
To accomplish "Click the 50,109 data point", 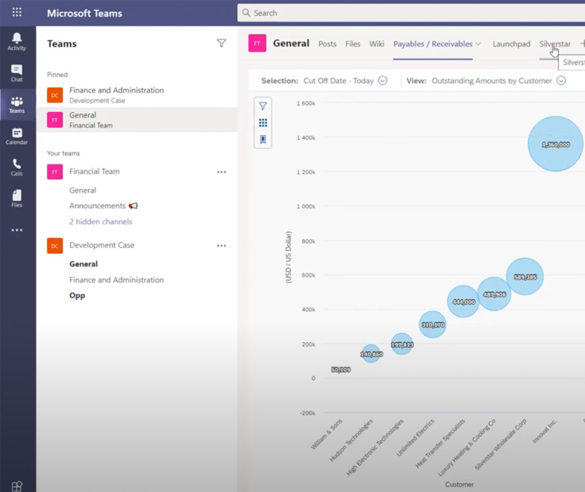I will pos(340,369).
